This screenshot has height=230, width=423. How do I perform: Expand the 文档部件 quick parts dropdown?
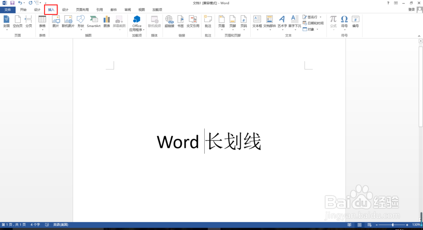tap(269, 30)
